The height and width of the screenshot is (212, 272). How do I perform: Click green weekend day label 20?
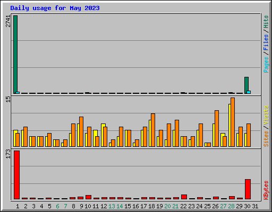[167, 206]
